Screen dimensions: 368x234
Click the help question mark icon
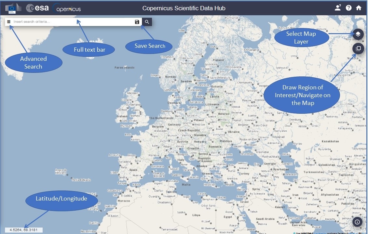[348, 8]
